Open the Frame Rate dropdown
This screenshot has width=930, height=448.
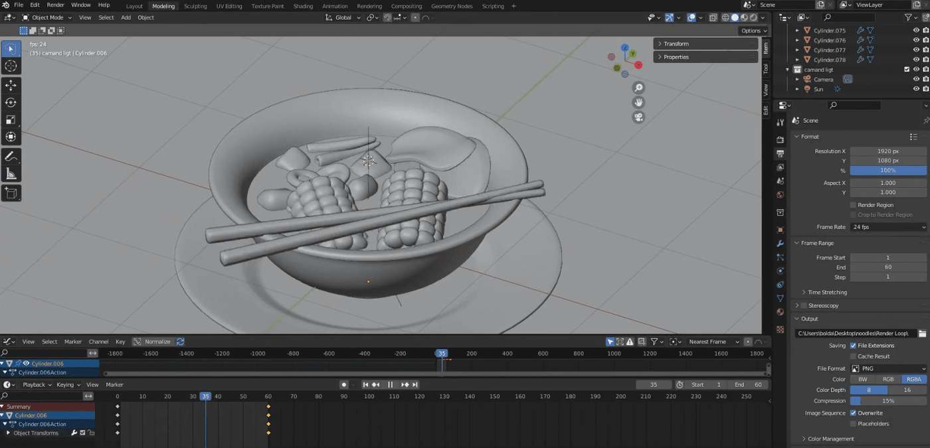888,227
